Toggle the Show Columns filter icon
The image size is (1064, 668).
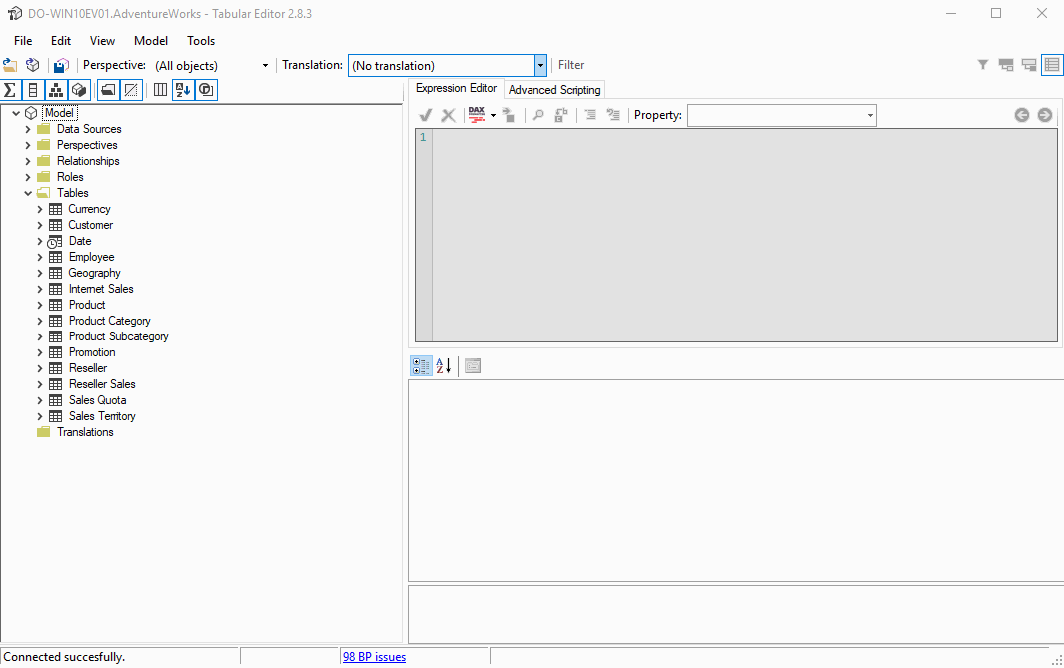point(33,89)
